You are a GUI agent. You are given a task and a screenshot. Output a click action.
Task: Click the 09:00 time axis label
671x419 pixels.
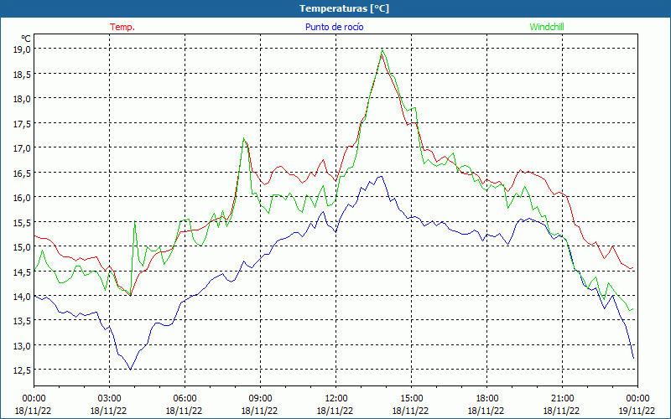(260, 399)
